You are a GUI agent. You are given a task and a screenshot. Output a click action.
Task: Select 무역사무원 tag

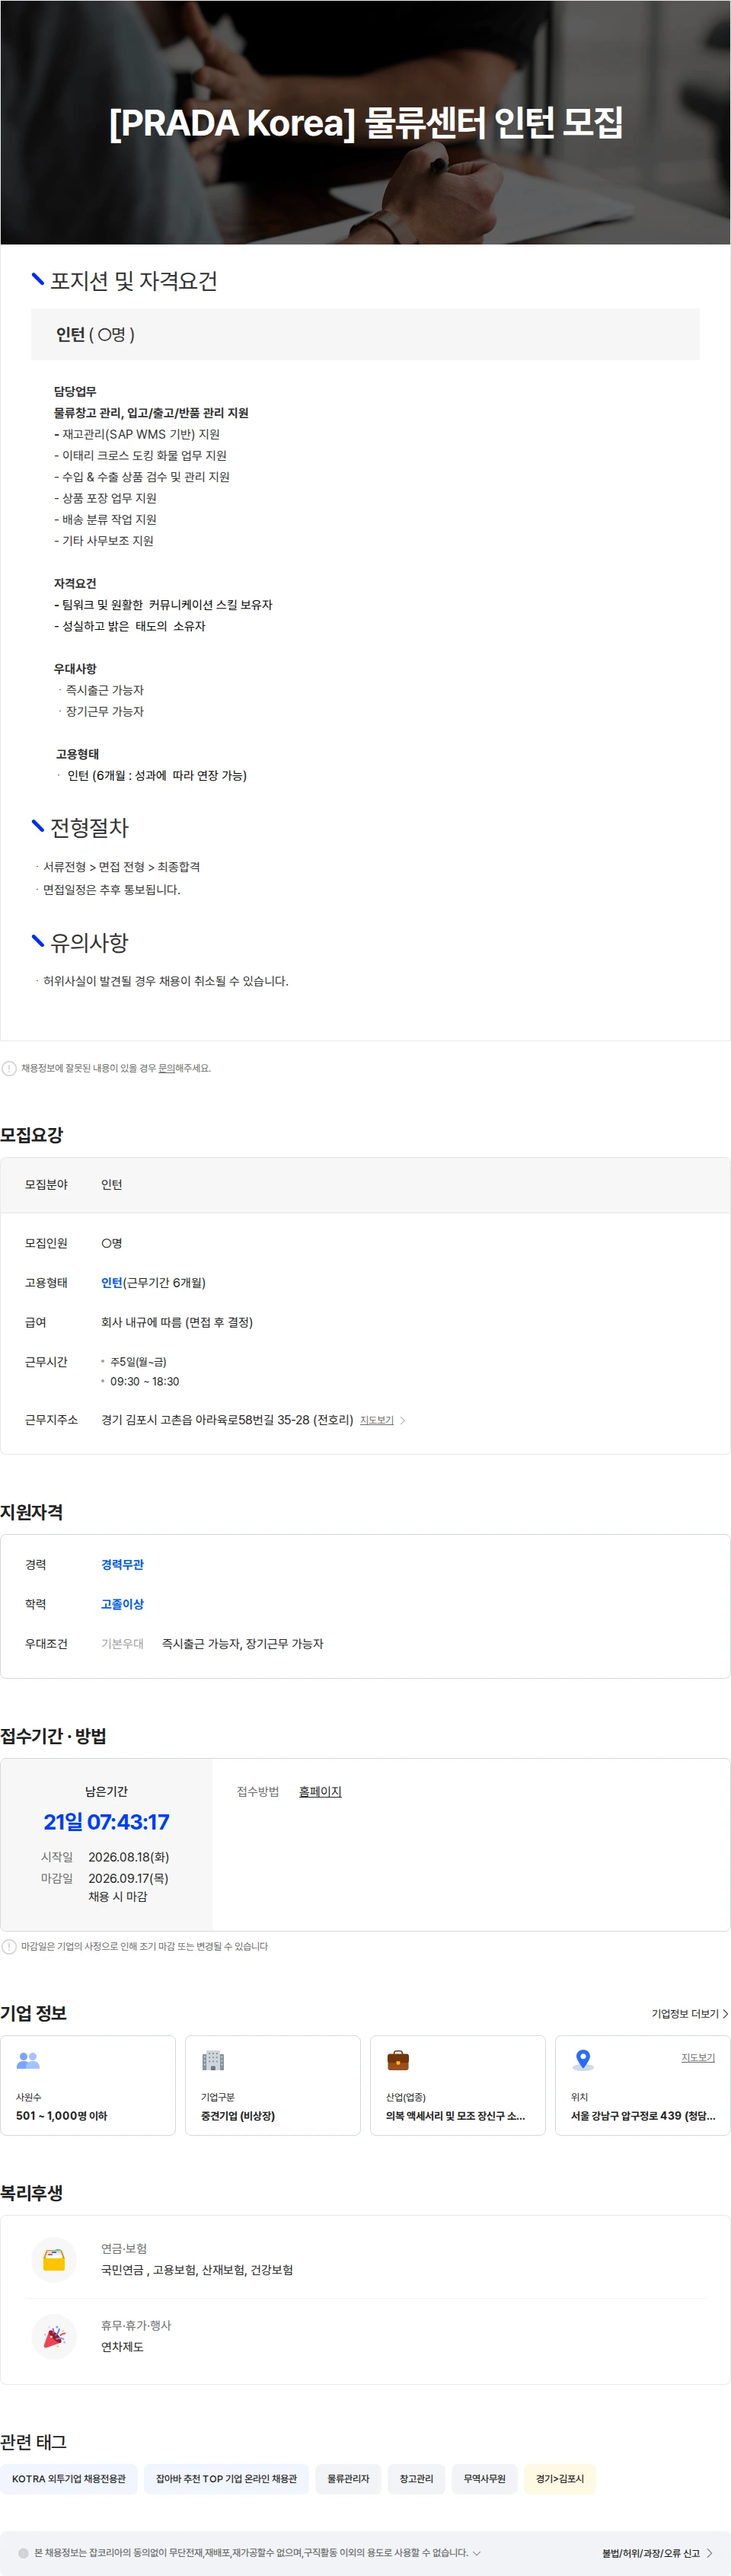coord(484,2478)
